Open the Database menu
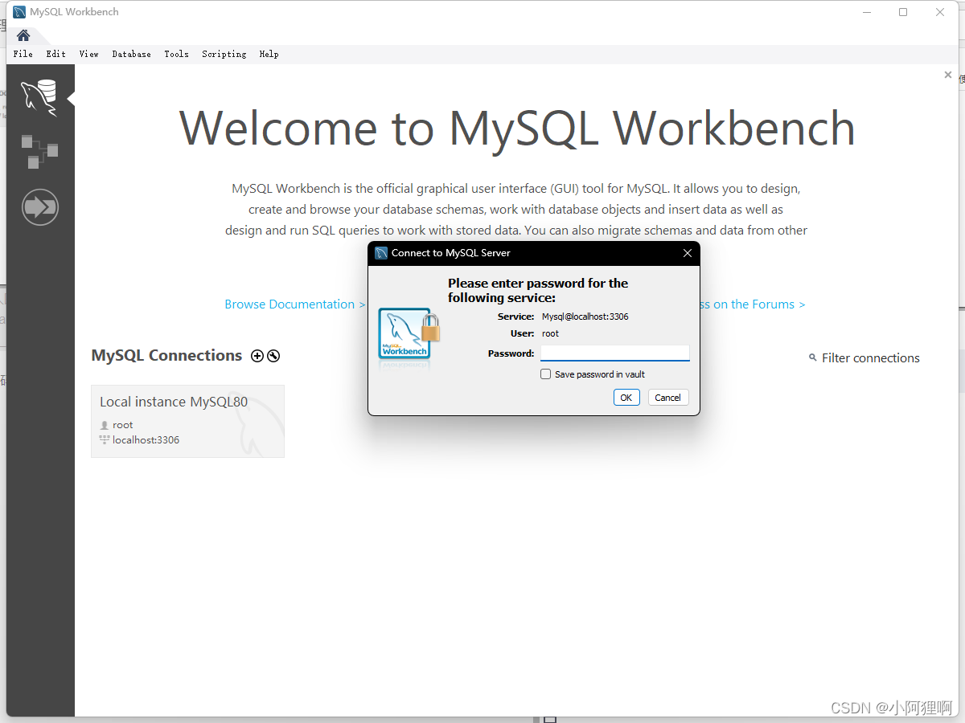 click(132, 54)
